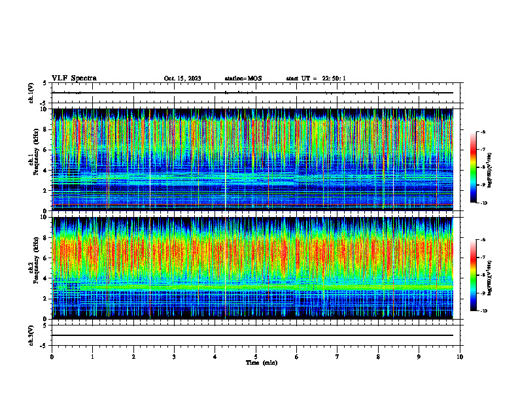Select the ch.1 colorbar "log(PSD)" units label

(x=491, y=171)
